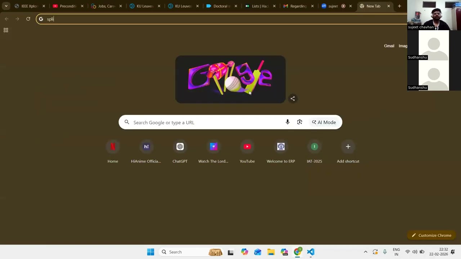
Task: Open Outlook from the taskbar
Action: (258, 252)
